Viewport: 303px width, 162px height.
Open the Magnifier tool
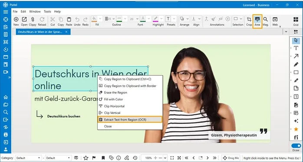tap(266, 21)
